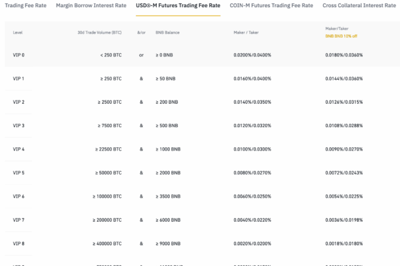Click the 0.0054%/0.0225% discounted fee cell
This screenshot has width=400, height=266.
point(344,196)
